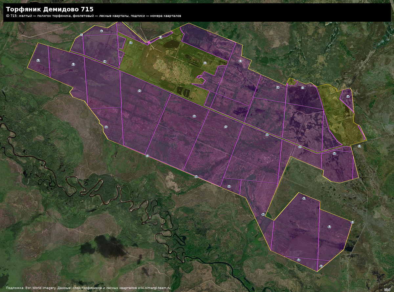Select forest quarter label 24

pyautogui.click(x=104, y=62)
